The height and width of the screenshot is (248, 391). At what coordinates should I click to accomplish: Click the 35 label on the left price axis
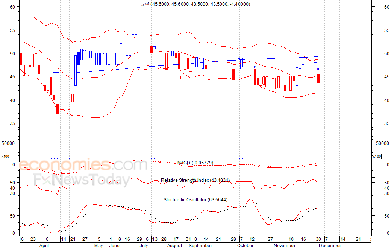12,123
